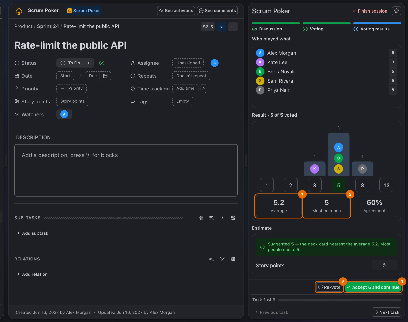Open sub-tasks settings gear
This screenshot has height=322, width=408.
tap(233, 218)
